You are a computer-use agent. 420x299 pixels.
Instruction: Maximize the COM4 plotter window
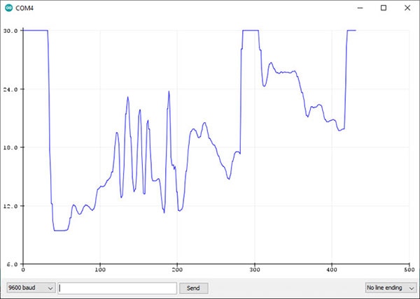click(x=384, y=8)
